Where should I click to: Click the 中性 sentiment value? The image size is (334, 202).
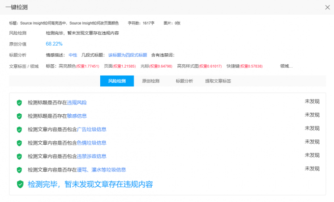73,55
